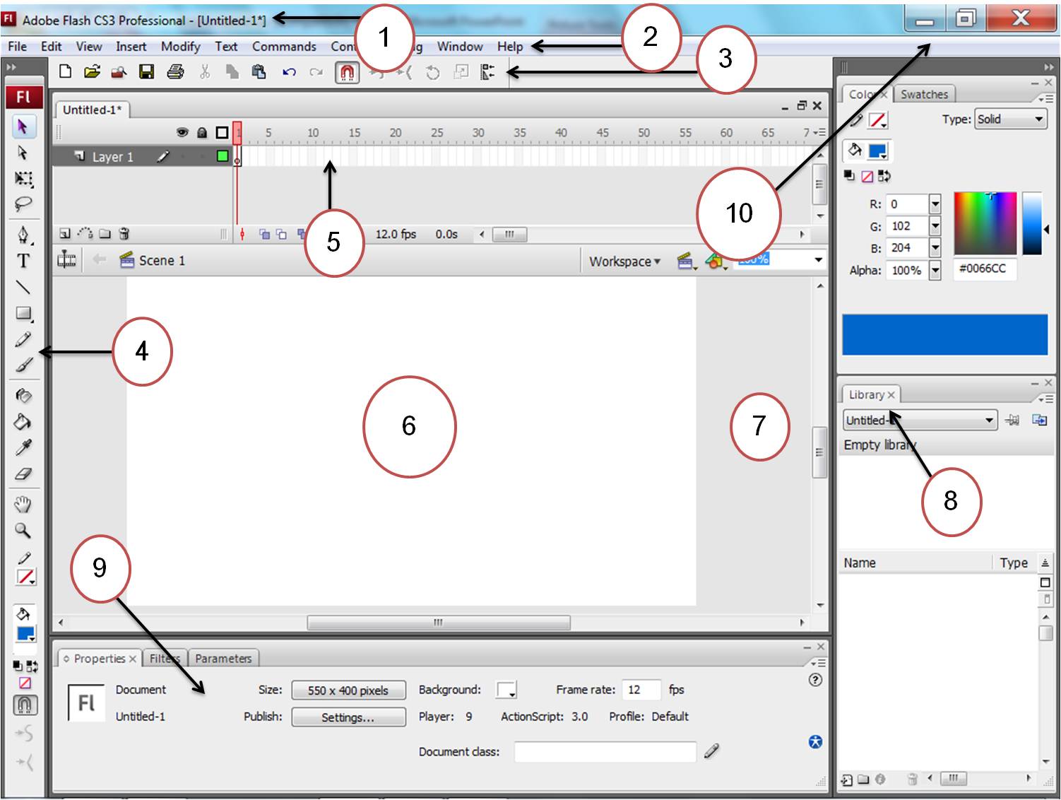
Task: Select the Hand tool
Action: tap(23, 502)
